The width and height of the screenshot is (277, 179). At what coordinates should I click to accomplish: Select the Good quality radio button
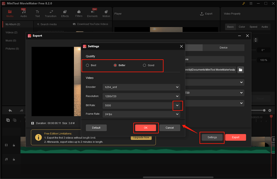point(144,65)
